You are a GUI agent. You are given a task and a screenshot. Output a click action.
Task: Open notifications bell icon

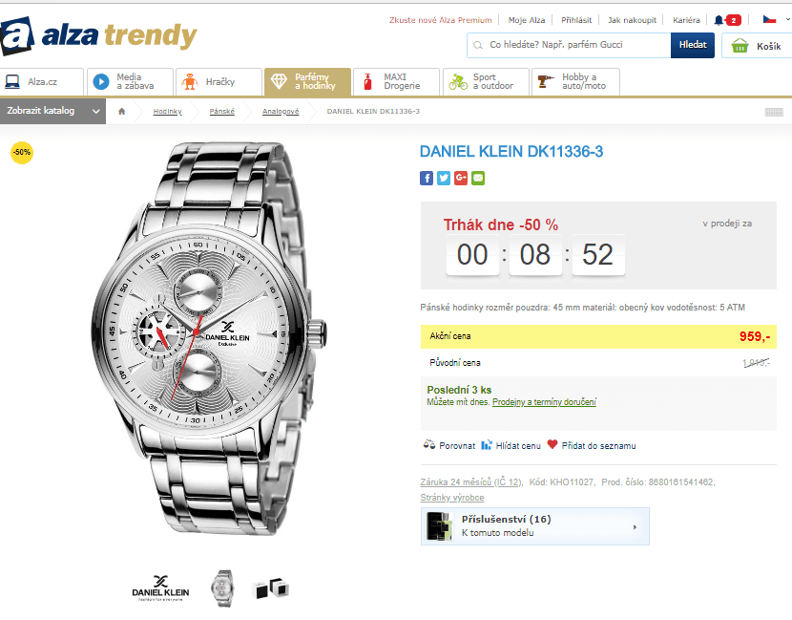(x=719, y=20)
